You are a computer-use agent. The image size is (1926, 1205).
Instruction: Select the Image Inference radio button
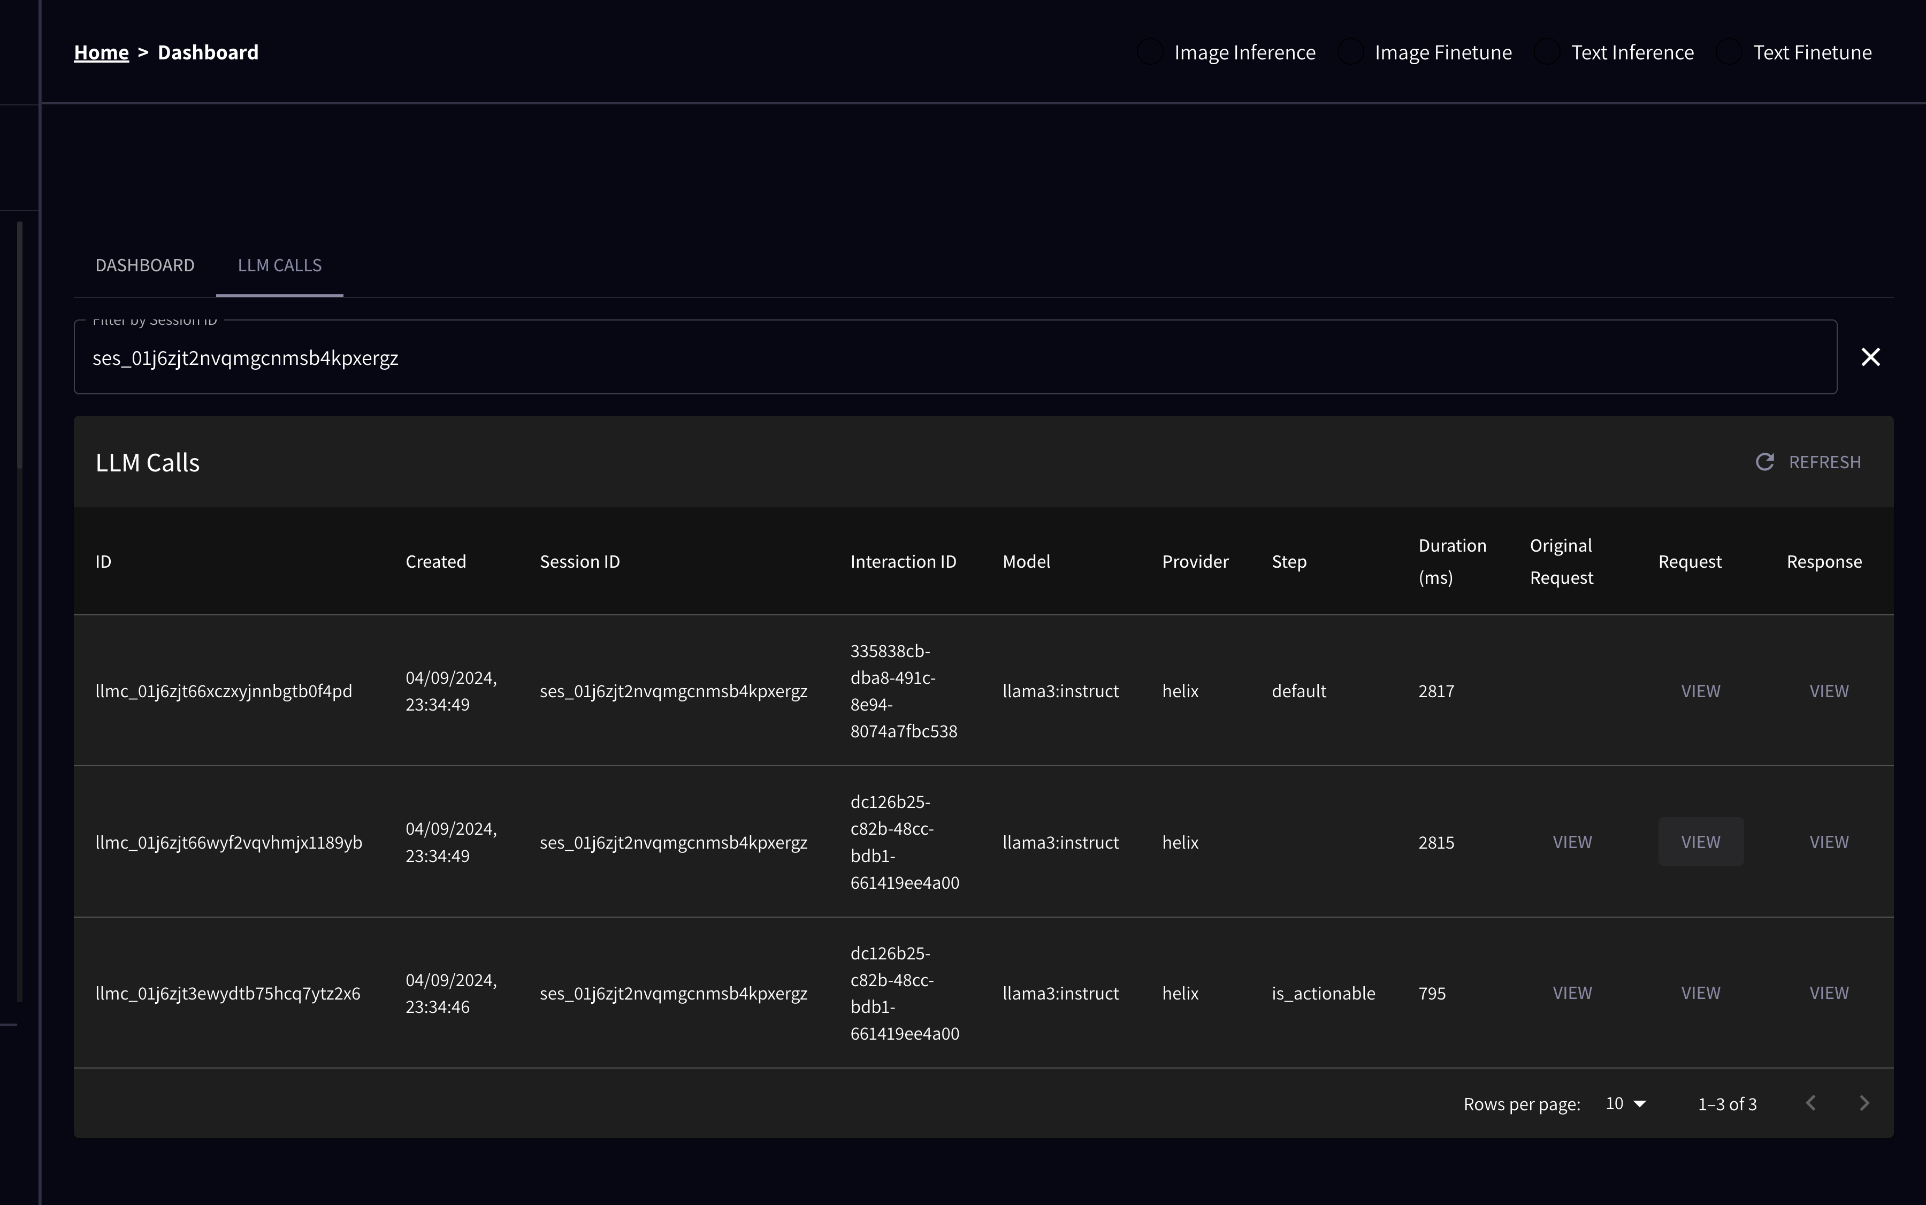tap(1150, 52)
